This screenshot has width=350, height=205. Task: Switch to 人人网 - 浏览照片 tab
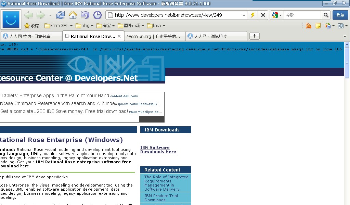[217, 36]
